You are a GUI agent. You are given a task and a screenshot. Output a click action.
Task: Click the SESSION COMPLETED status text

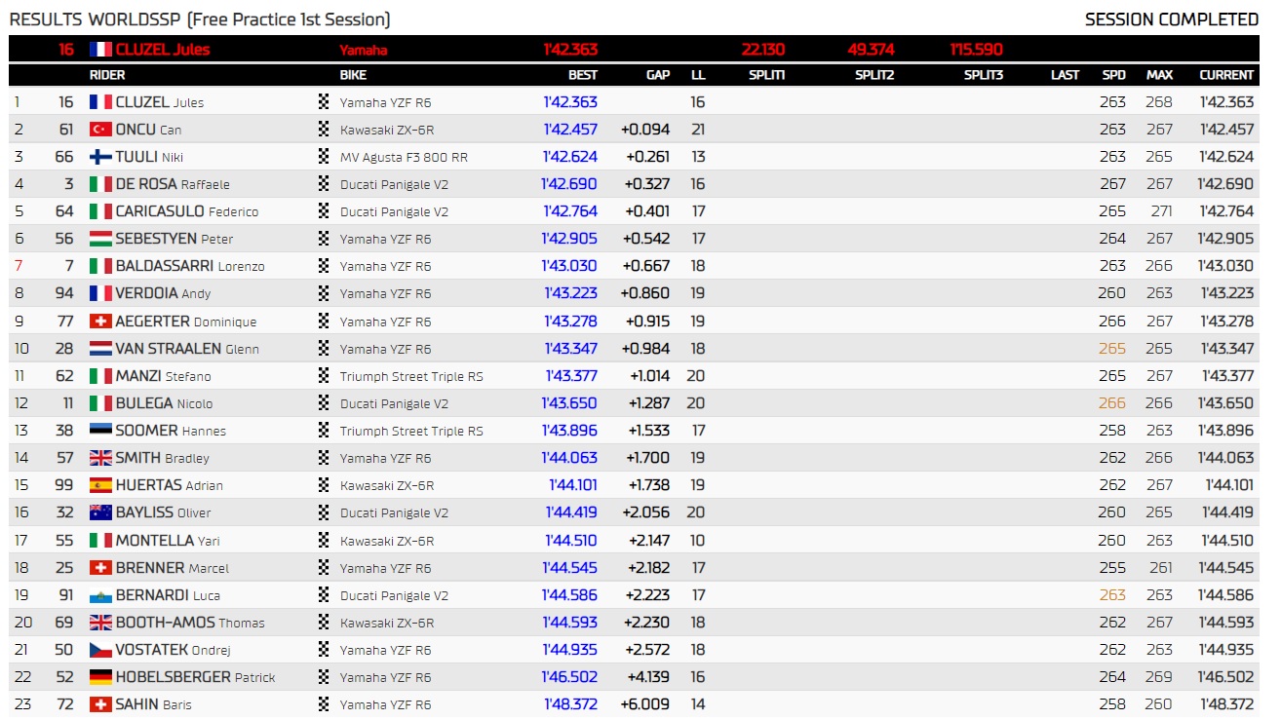(x=1172, y=19)
